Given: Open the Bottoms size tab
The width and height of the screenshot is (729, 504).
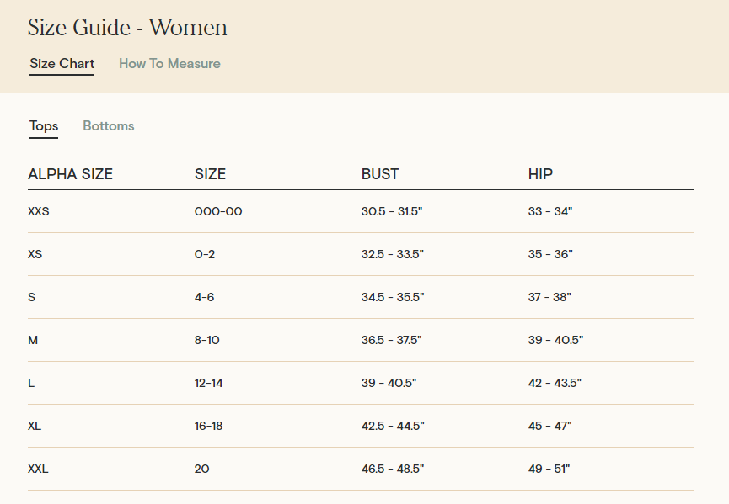Looking at the screenshot, I should click(108, 126).
